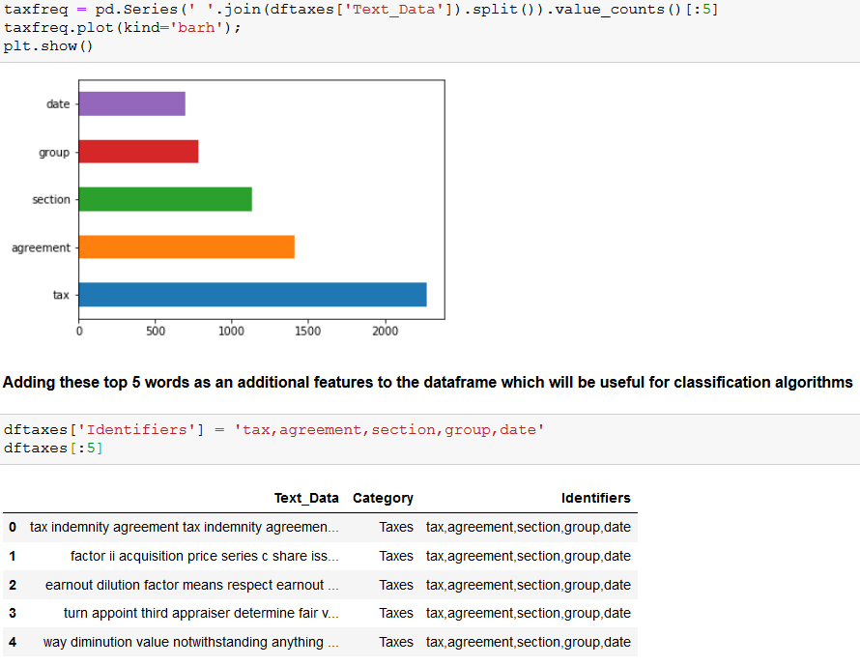860x666 pixels.
Task: Click the purple date bar
Action: [131, 103]
